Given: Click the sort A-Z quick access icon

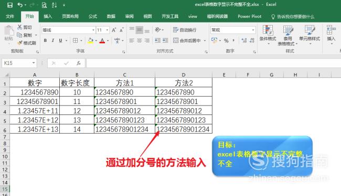Looking at the screenshot, I should pyautogui.click(x=55, y=5).
